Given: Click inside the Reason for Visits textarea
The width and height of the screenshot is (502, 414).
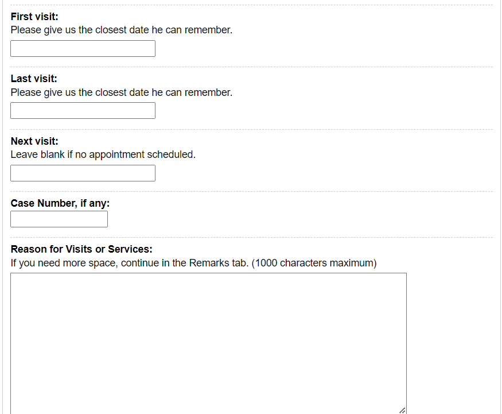Looking at the screenshot, I should tap(208, 343).
